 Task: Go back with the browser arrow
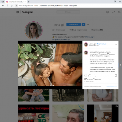point(3,5)
